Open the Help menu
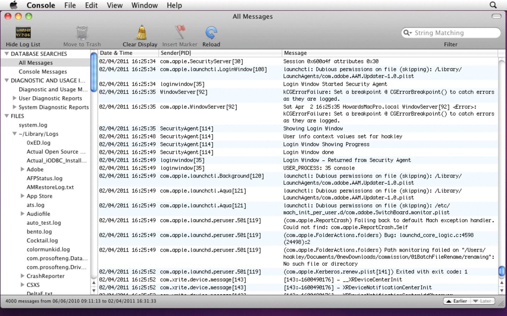The image size is (507, 316). [174, 5]
